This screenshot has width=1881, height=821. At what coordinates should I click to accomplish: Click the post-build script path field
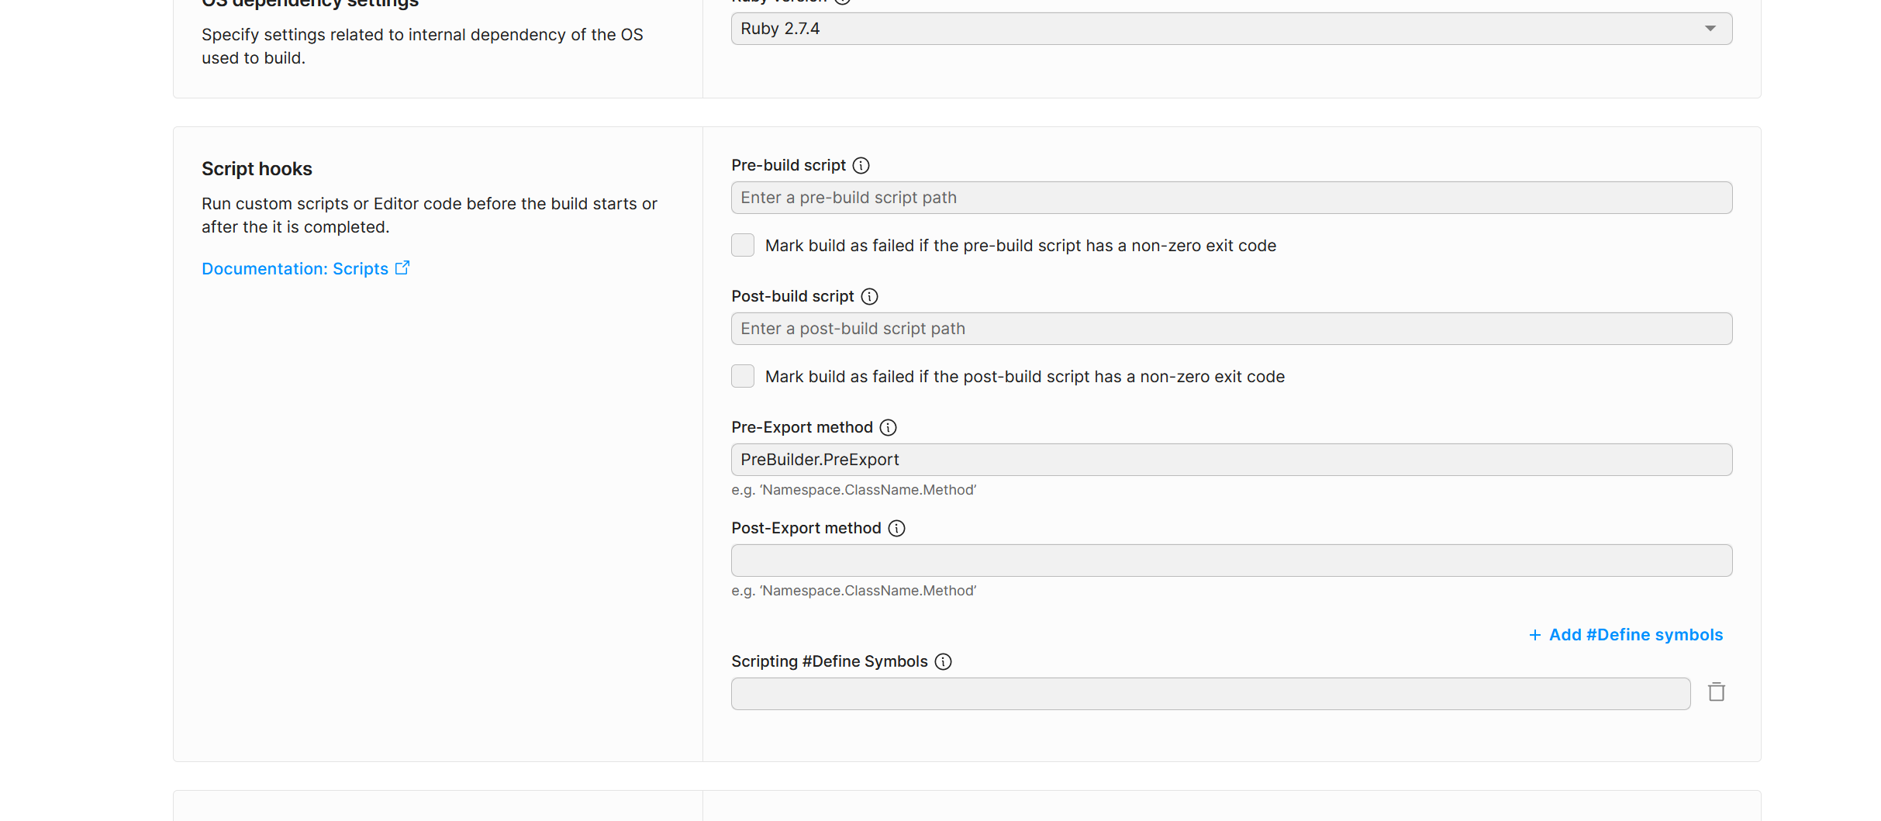tap(1230, 328)
